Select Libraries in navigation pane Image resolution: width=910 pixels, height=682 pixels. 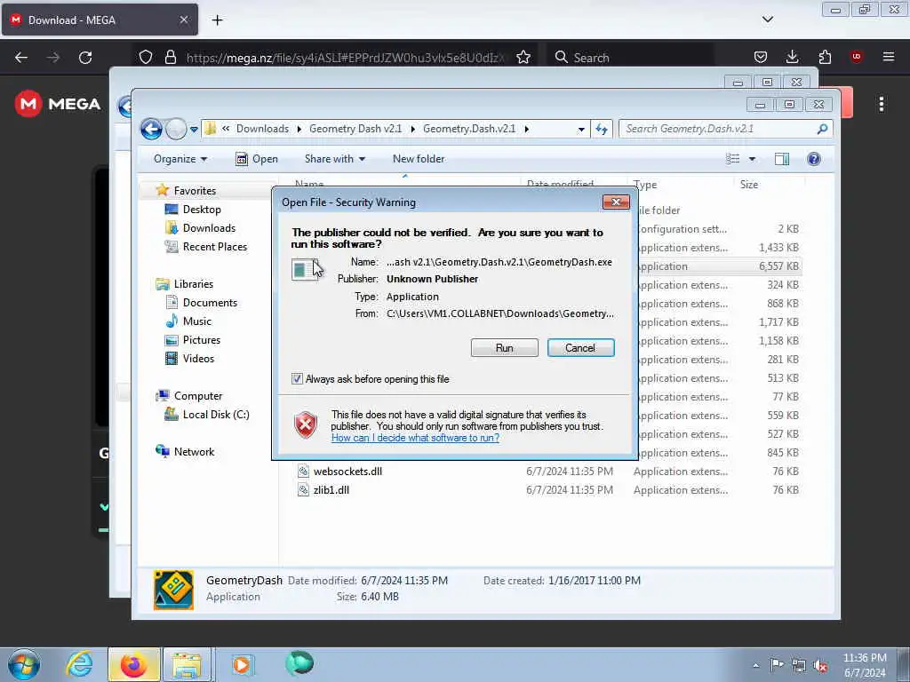(193, 284)
